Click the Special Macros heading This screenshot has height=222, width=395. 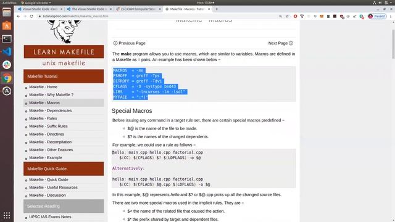[x=131, y=111]
